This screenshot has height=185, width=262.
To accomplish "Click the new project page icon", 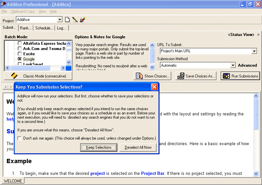I will coord(67,20).
